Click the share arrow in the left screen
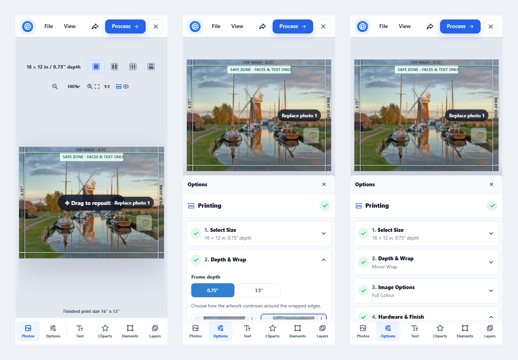518x360 pixels. click(x=95, y=26)
